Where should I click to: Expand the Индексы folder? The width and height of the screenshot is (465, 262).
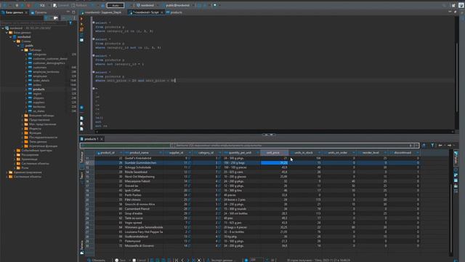click(23, 129)
